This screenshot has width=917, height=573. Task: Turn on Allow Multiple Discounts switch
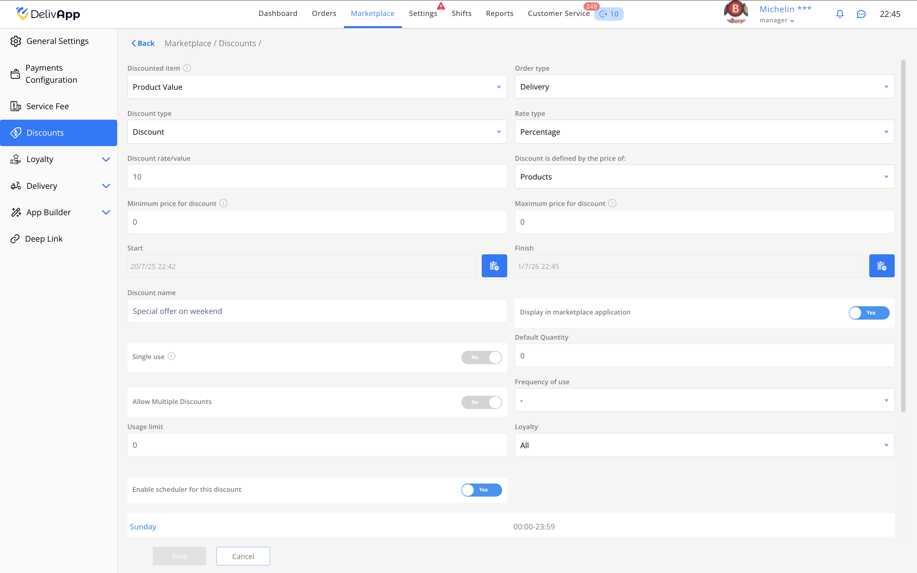click(481, 402)
